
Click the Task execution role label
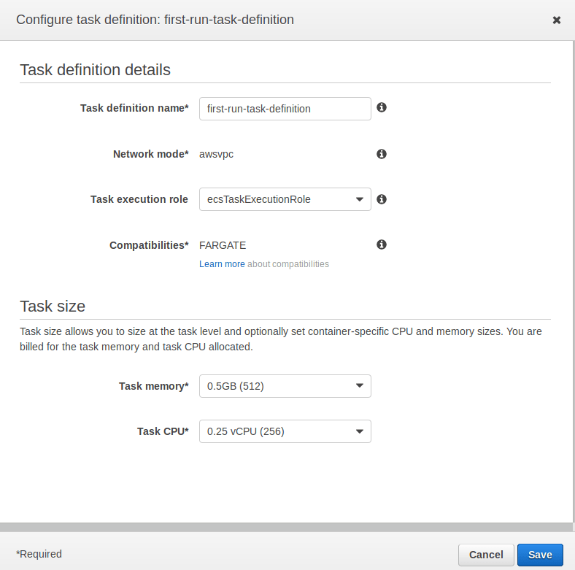139,199
